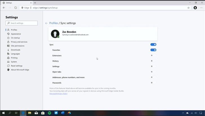Open a new tab with plus button

click(x=35, y=3)
